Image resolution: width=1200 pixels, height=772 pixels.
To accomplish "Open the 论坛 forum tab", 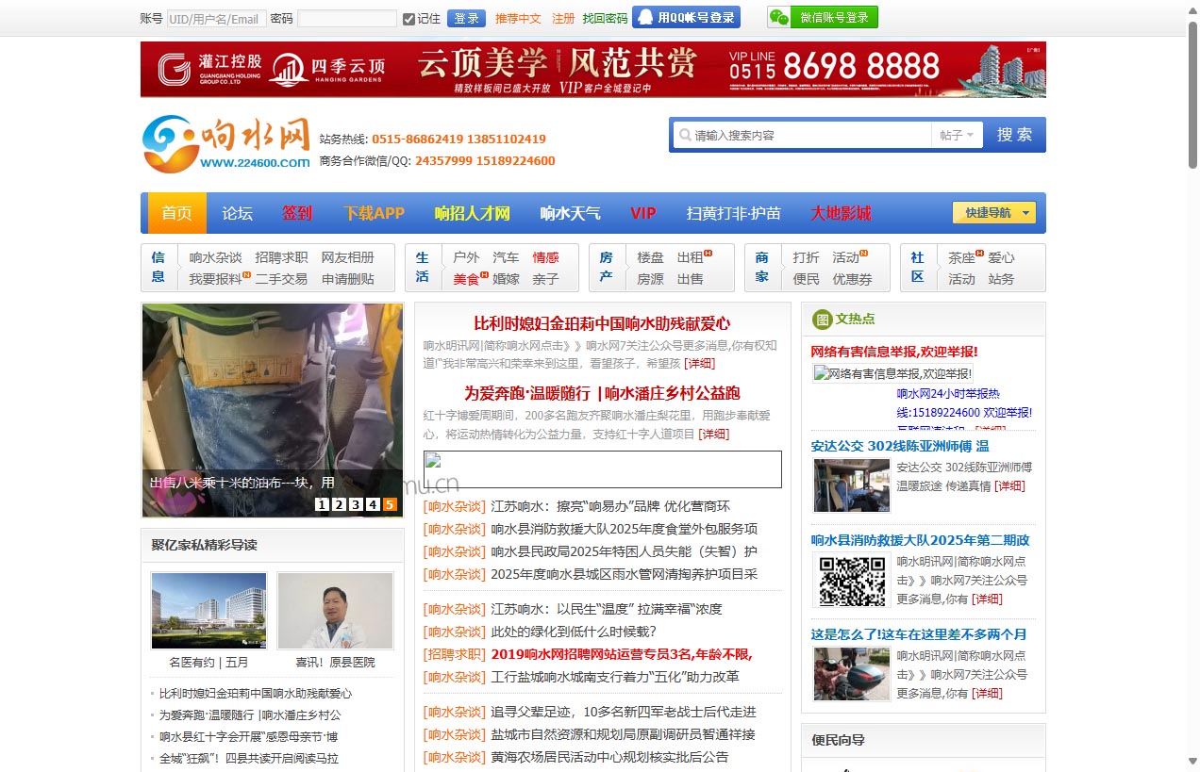I will click(x=237, y=213).
